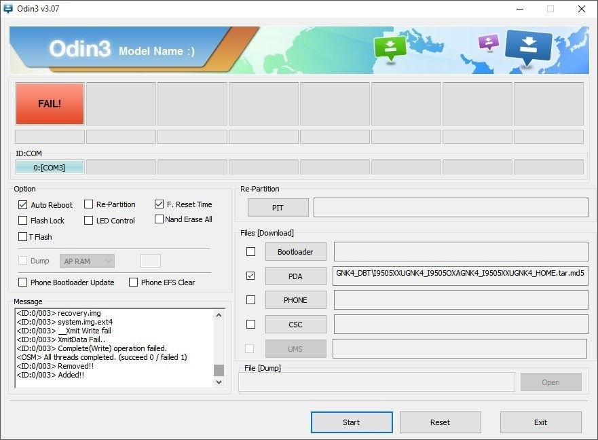This screenshot has height=440, width=598.
Task: Click the 'XmitData Fail..' log line
Action: (x=61, y=340)
